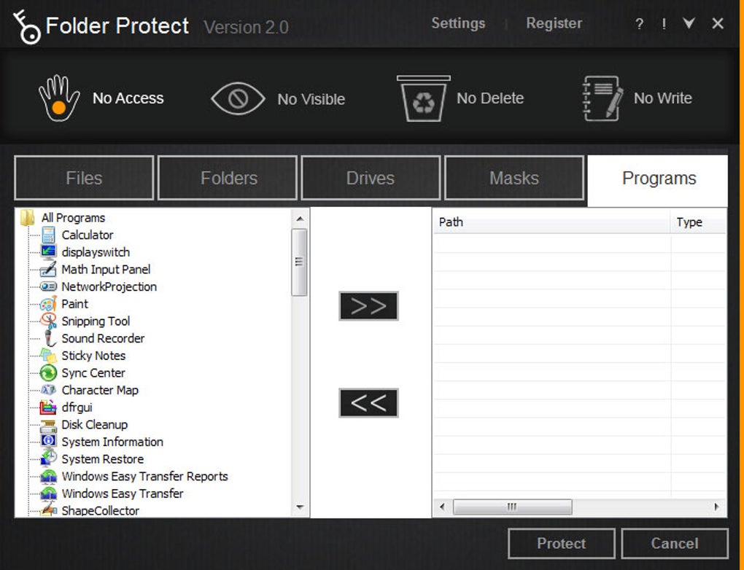This screenshot has width=744, height=570.
Task: Choose the No Access protection label
Action: pyautogui.click(x=128, y=98)
